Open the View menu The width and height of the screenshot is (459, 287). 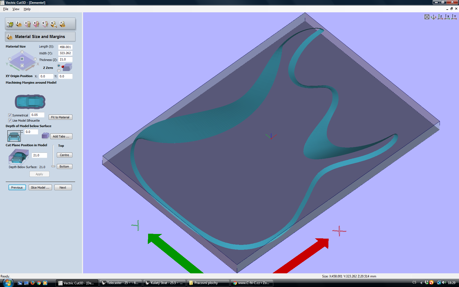[x=16, y=9]
